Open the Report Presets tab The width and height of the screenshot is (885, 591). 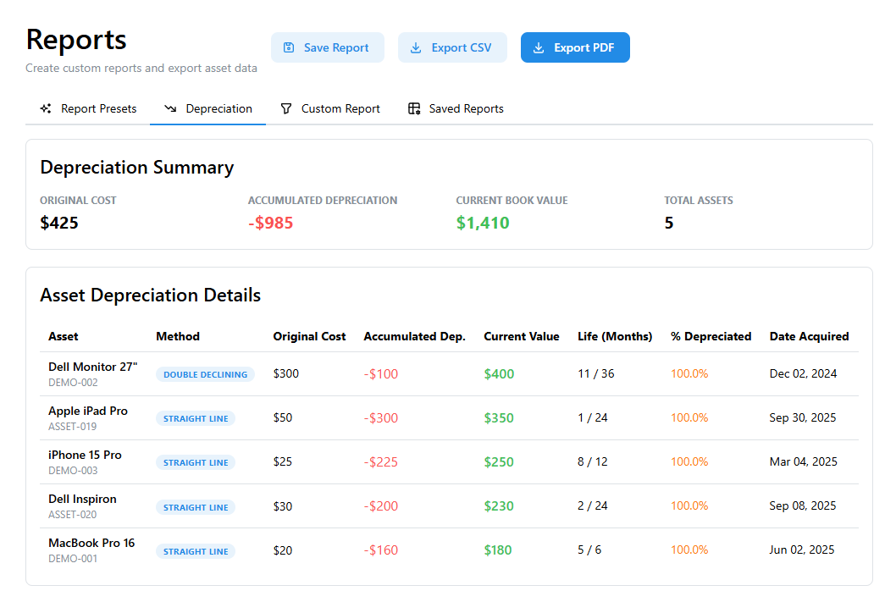[98, 109]
